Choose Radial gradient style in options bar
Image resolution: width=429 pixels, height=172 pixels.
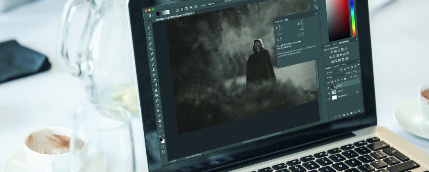pyautogui.click(x=182, y=9)
